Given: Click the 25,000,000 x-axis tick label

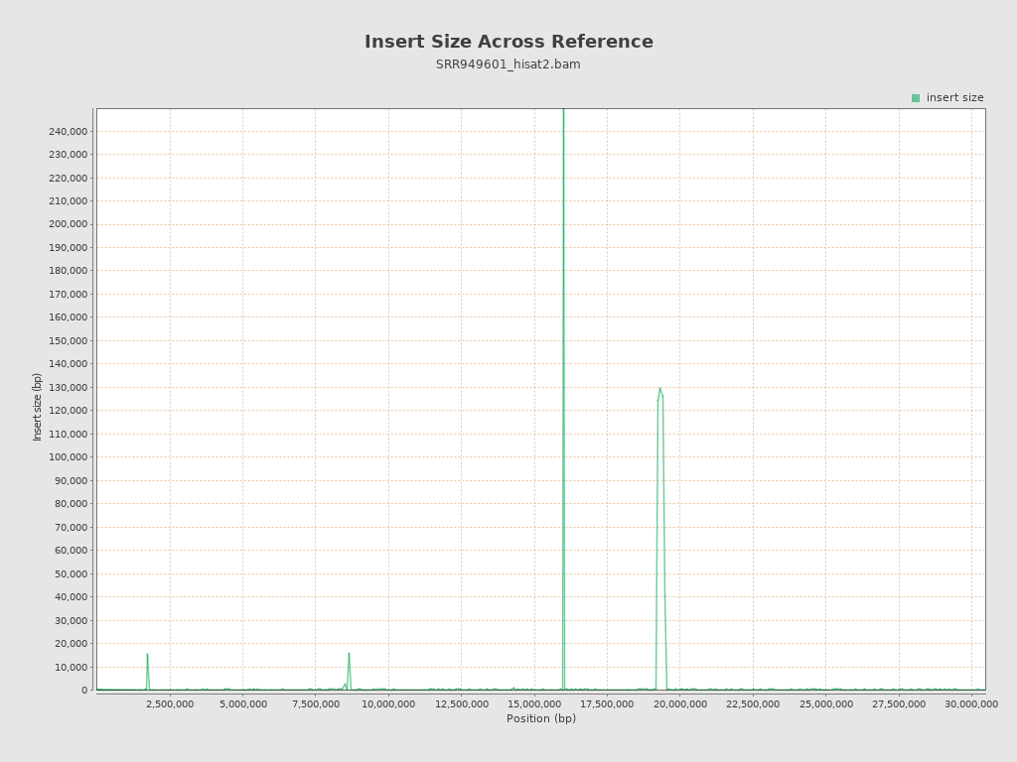Looking at the screenshot, I should pyautogui.click(x=825, y=704).
